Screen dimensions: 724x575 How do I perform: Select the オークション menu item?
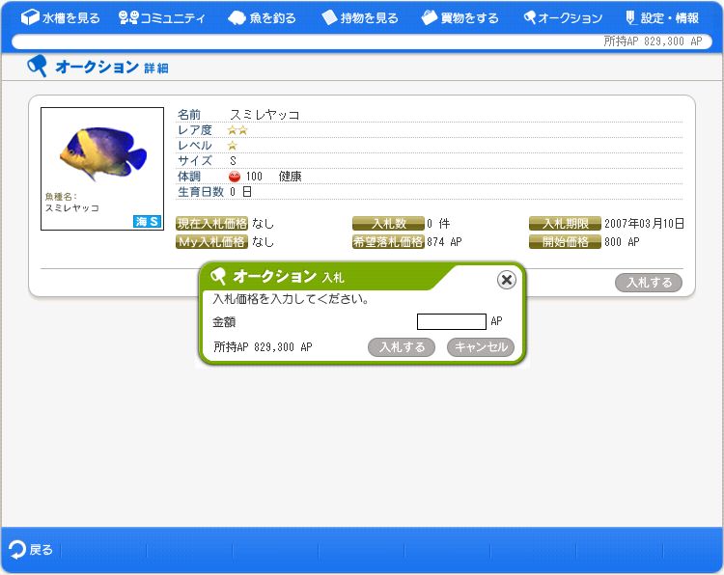pos(570,17)
